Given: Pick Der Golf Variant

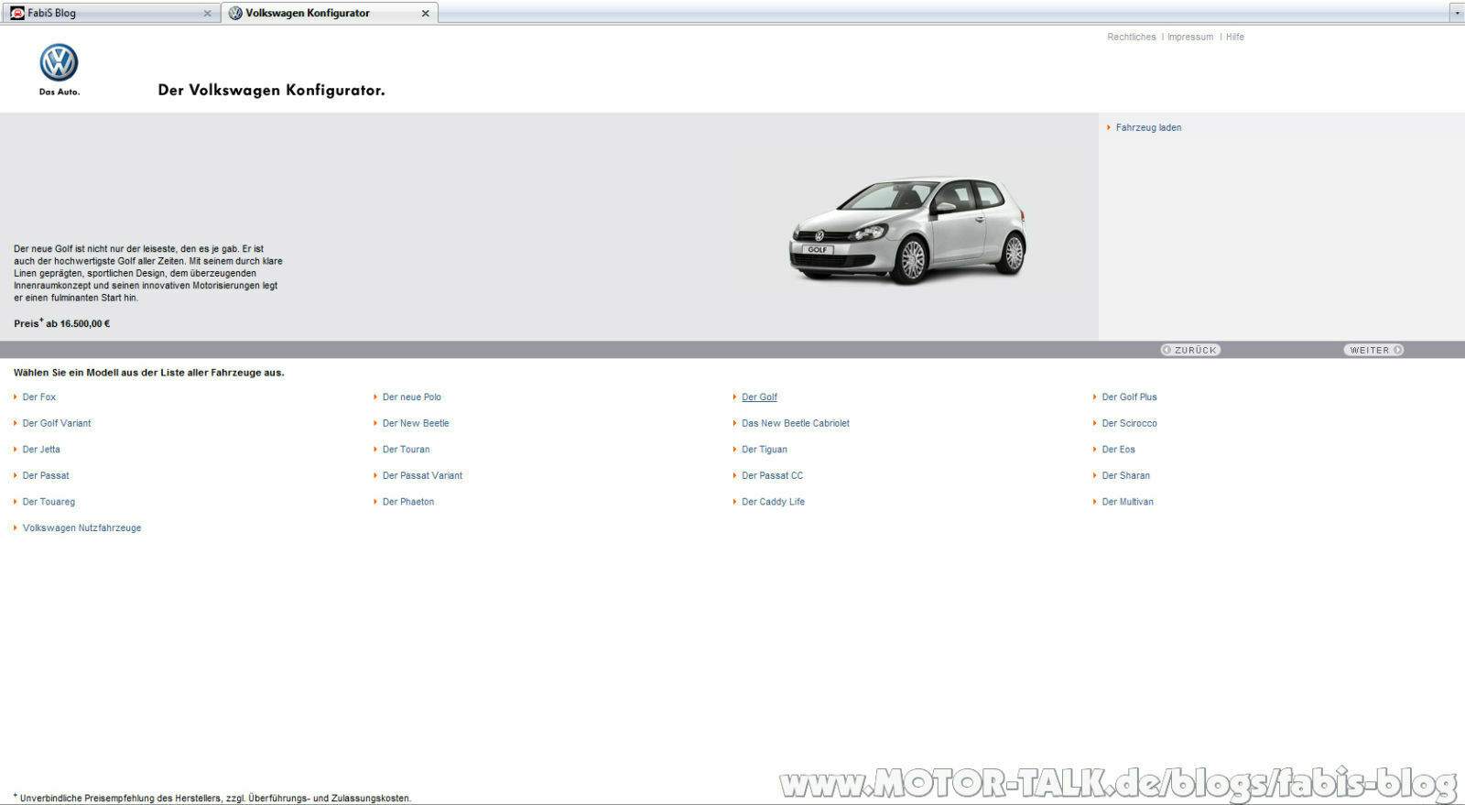Looking at the screenshot, I should coord(57,424).
